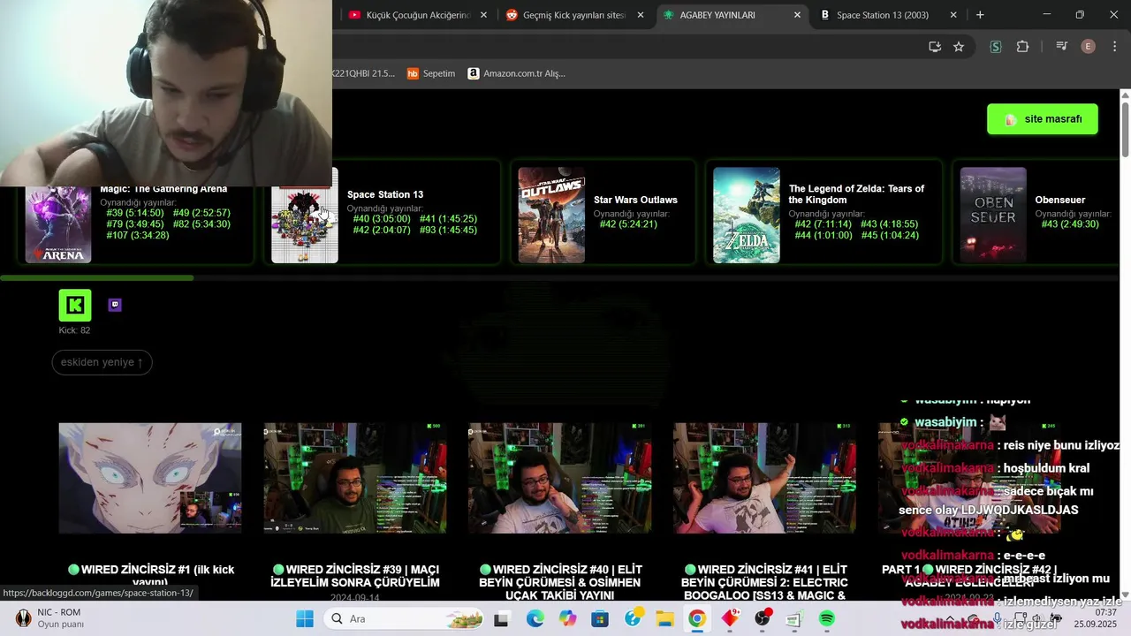Image resolution: width=1131 pixels, height=636 pixels.
Task: Open Magic Arena stream #79 (3:49:45)
Action: click(135, 224)
